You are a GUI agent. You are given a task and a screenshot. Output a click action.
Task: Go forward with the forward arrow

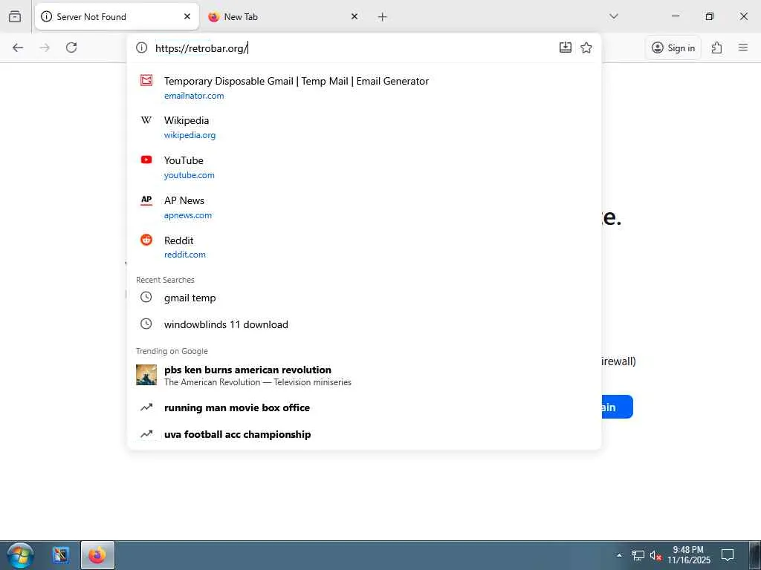[x=45, y=47]
